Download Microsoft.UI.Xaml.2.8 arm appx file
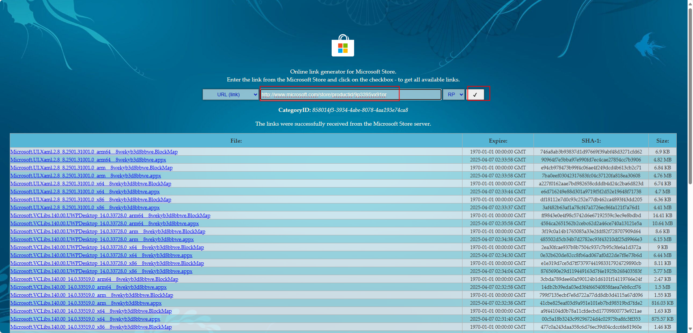693x333 pixels. coord(86,176)
